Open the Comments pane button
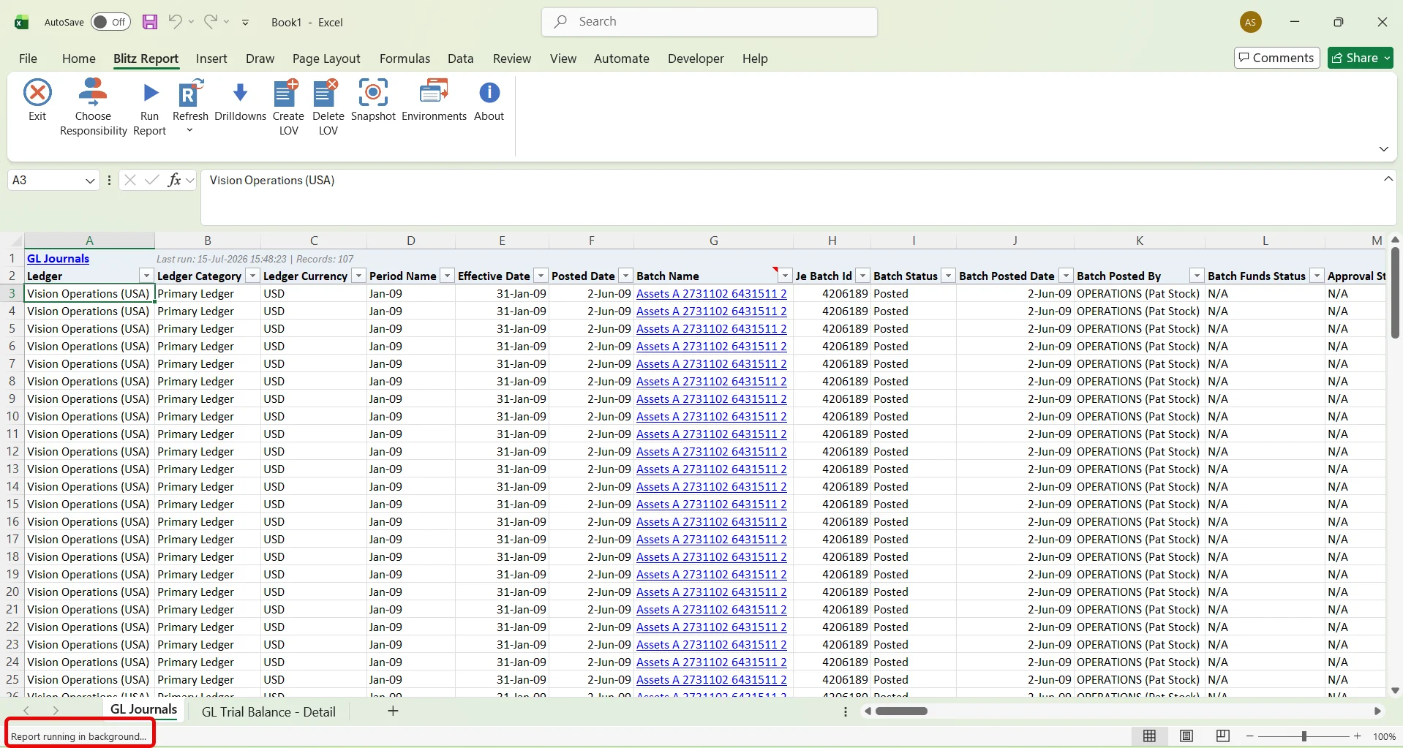This screenshot has height=748, width=1403. tap(1276, 58)
